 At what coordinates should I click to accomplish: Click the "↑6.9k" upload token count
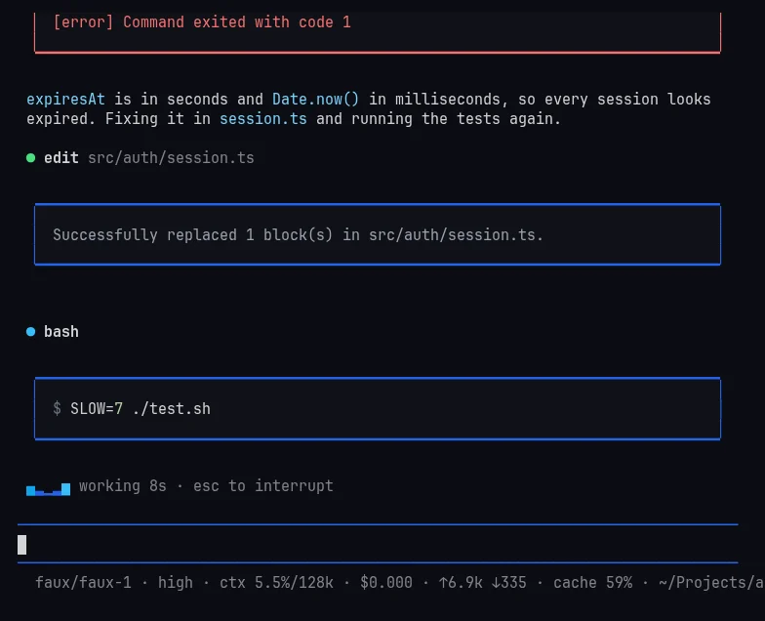tap(461, 583)
